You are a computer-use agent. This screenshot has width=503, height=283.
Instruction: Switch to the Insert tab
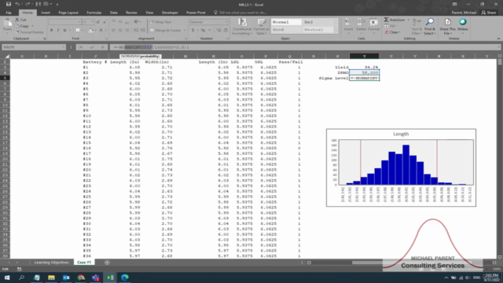[46, 13]
